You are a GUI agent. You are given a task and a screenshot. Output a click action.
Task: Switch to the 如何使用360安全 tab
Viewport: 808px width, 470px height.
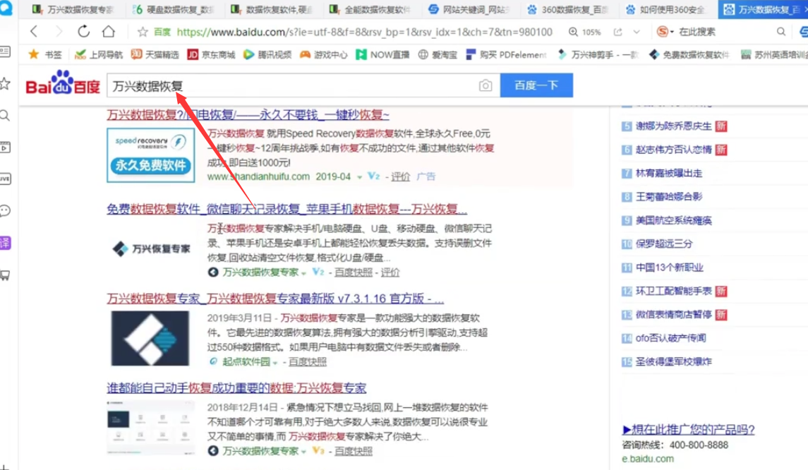point(665,9)
